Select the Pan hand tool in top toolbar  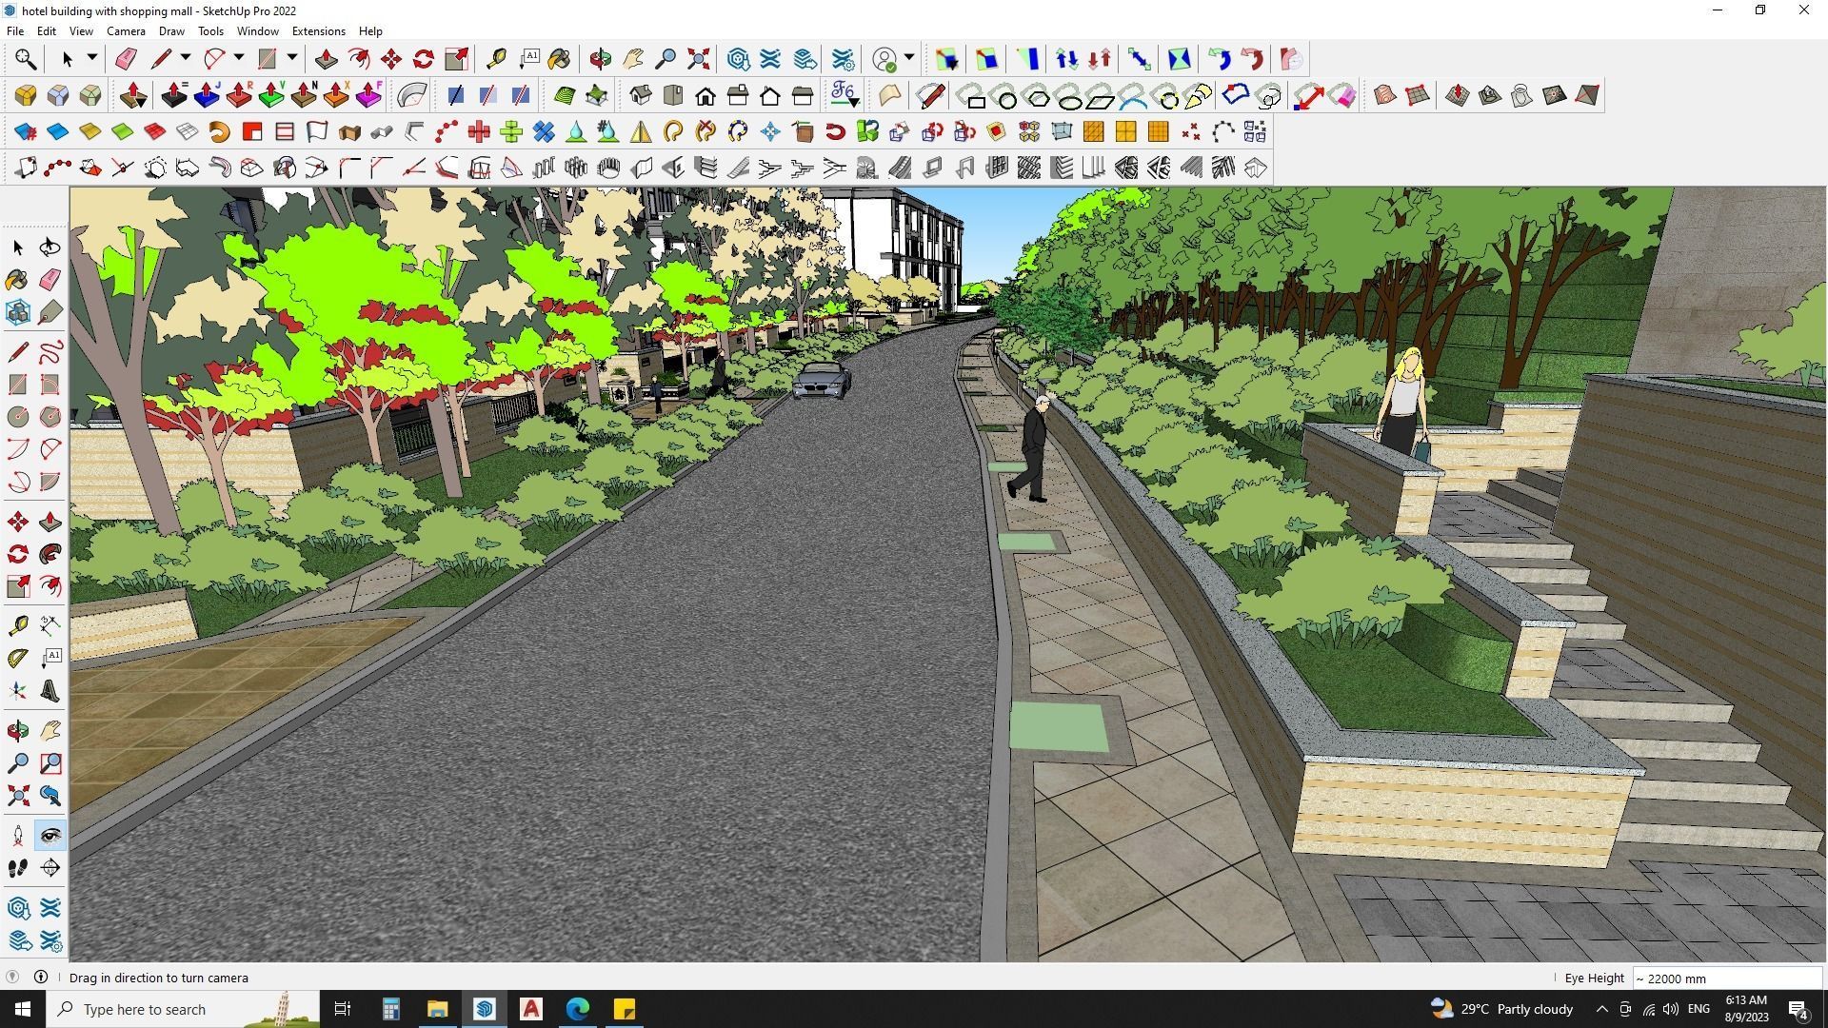[x=633, y=59]
